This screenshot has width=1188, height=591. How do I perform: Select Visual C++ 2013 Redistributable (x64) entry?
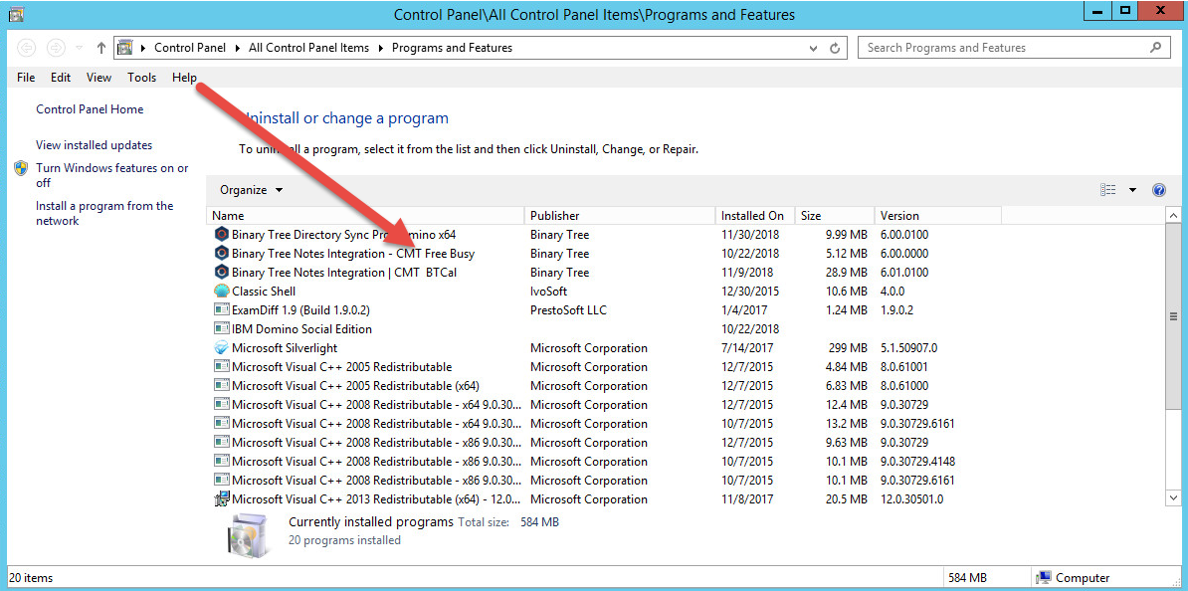pos(376,499)
